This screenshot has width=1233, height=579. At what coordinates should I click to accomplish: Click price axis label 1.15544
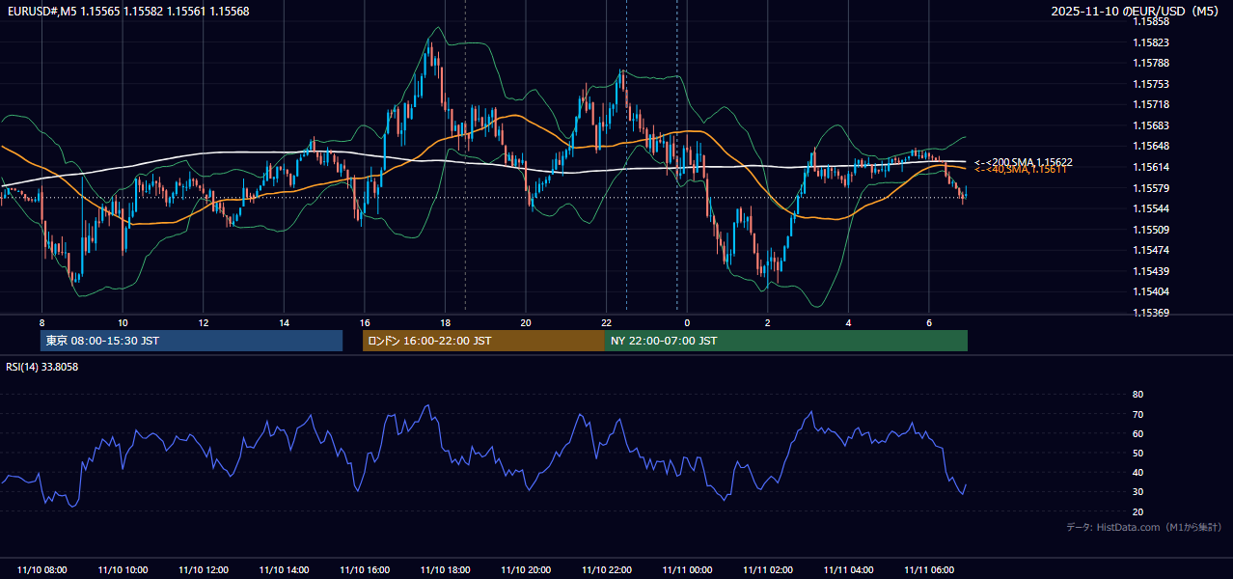1152,208
